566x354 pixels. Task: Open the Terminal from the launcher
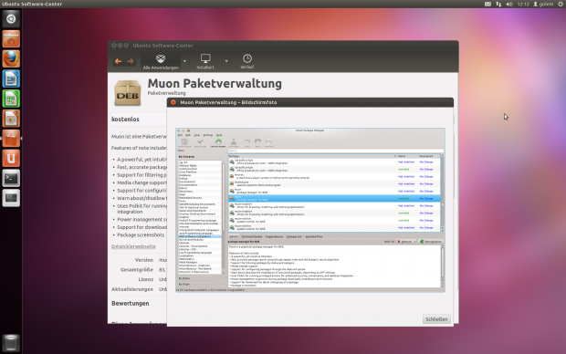click(x=11, y=178)
